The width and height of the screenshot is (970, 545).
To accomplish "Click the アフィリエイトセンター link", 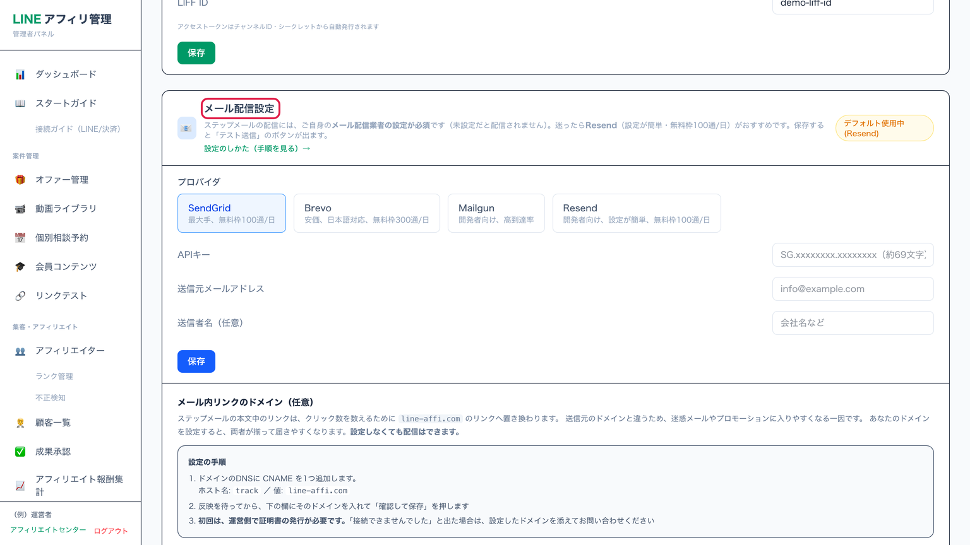I will 48,530.
